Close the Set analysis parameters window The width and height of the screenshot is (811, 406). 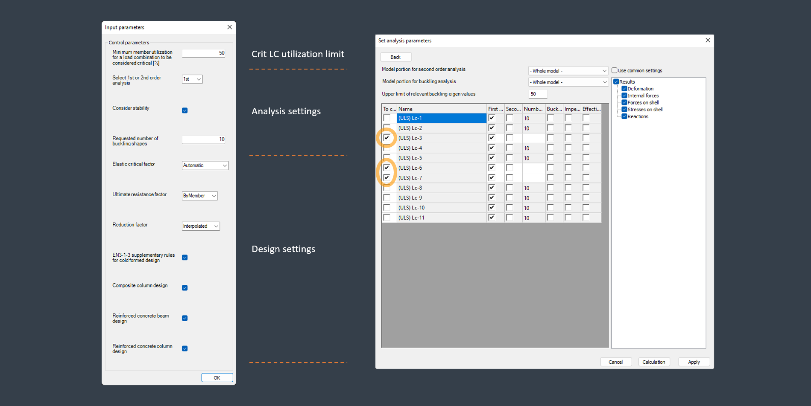point(708,41)
